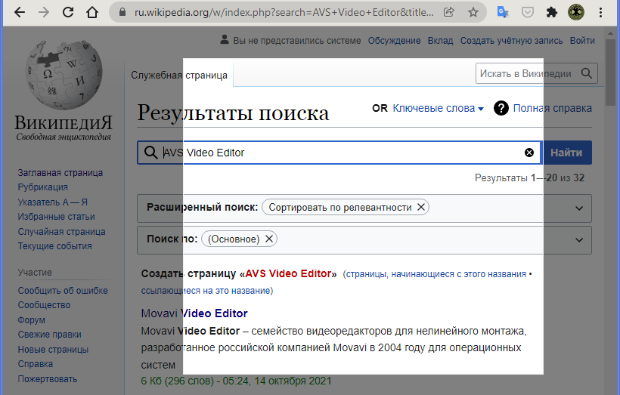The image size is (620, 395).
Task: Click the Wikipedia globe logo
Action: (x=64, y=75)
